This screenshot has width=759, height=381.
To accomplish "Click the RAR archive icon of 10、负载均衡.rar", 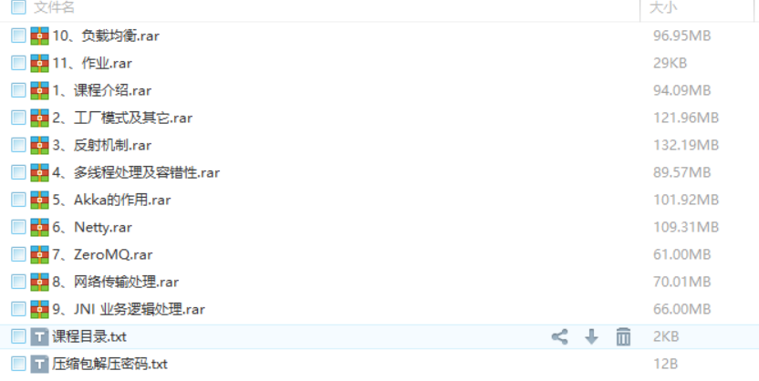I will point(40,36).
